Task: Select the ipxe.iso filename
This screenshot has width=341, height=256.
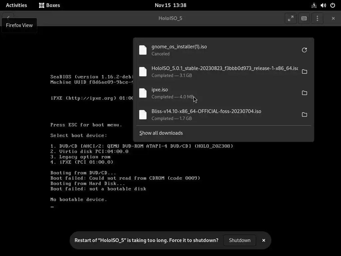Action: [x=160, y=90]
